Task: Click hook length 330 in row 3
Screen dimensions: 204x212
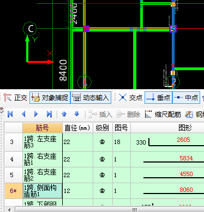Action: tap(141, 142)
